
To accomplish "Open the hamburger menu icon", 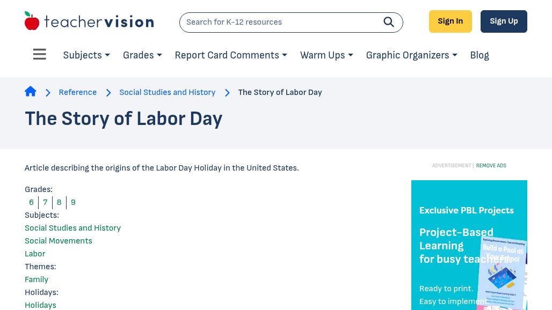I will [x=40, y=55].
